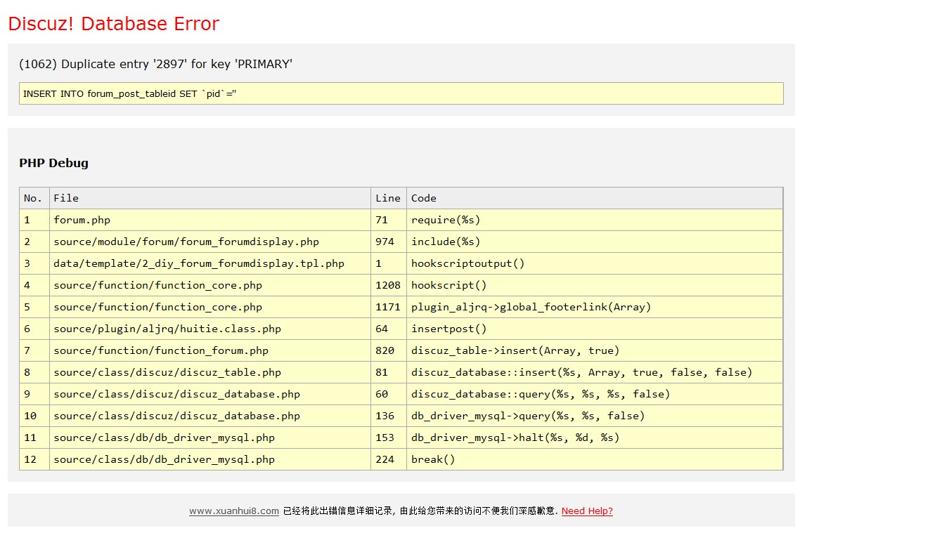Screen dimensions: 942x559
Task: Click line number 81
Action: [382, 372]
